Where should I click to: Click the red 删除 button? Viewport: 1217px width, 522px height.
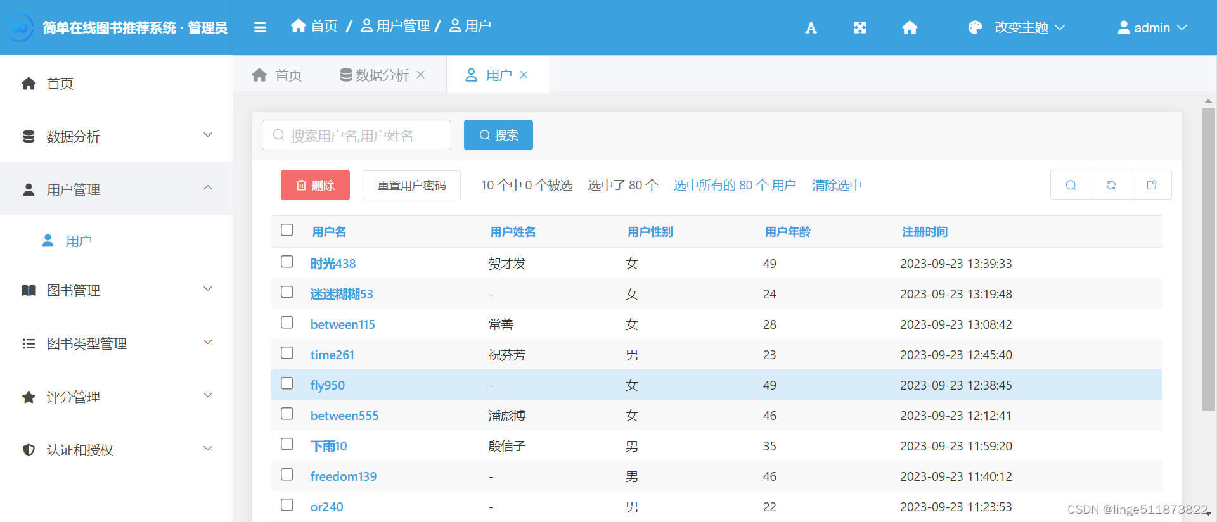click(315, 185)
